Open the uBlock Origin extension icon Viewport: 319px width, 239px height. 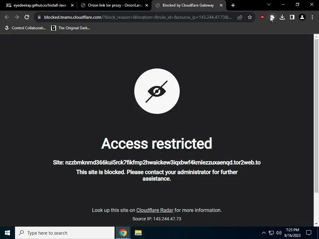point(262,17)
